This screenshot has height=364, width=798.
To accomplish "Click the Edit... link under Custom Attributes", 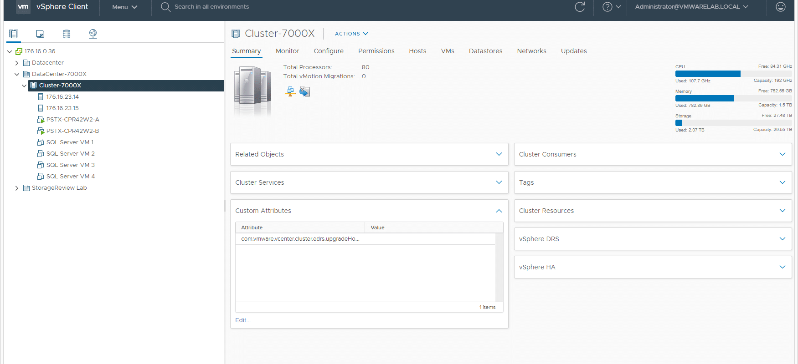I will tap(243, 320).
